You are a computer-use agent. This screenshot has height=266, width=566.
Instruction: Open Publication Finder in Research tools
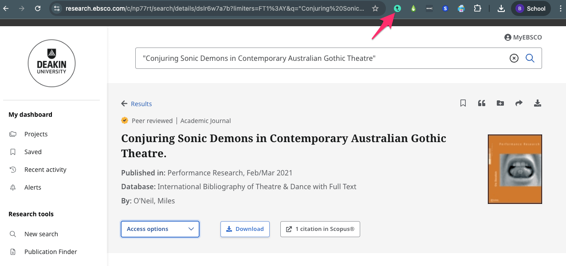[x=51, y=252]
